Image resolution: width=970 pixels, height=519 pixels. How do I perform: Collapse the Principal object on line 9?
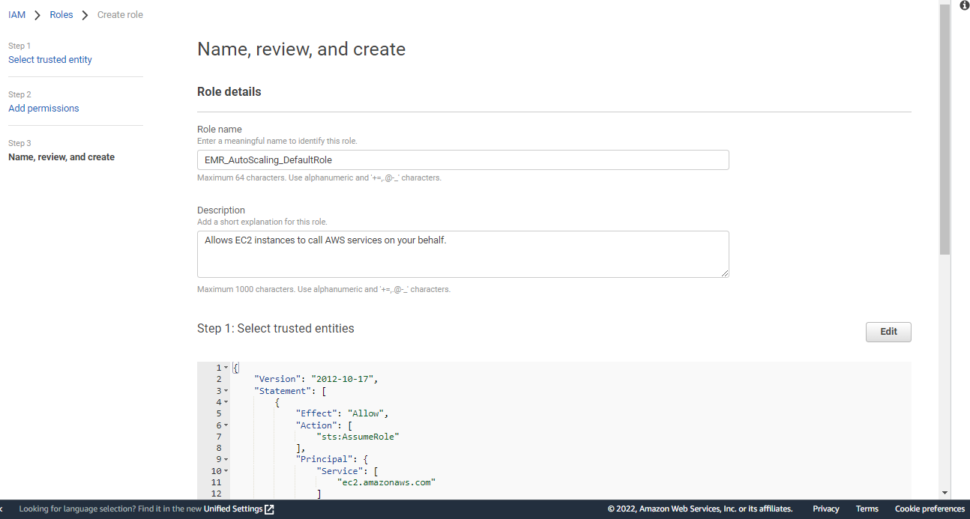(227, 458)
